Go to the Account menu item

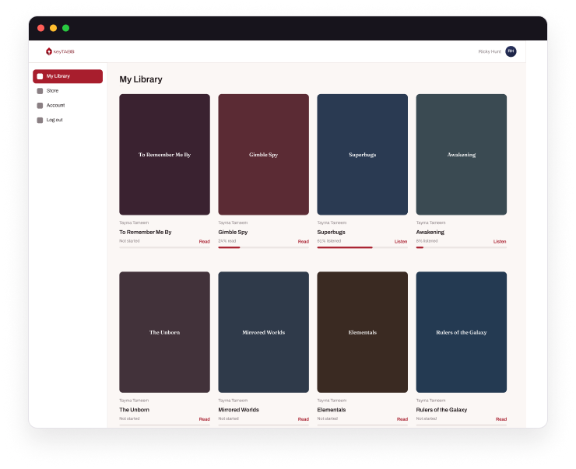click(x=68, y=105)
